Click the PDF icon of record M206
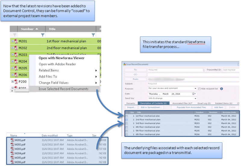This screenshot has width=241, height=166. point(16,75)
